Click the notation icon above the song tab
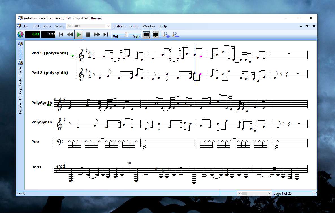This screenshot has width=335, height=213. click(x=20, y=63)
